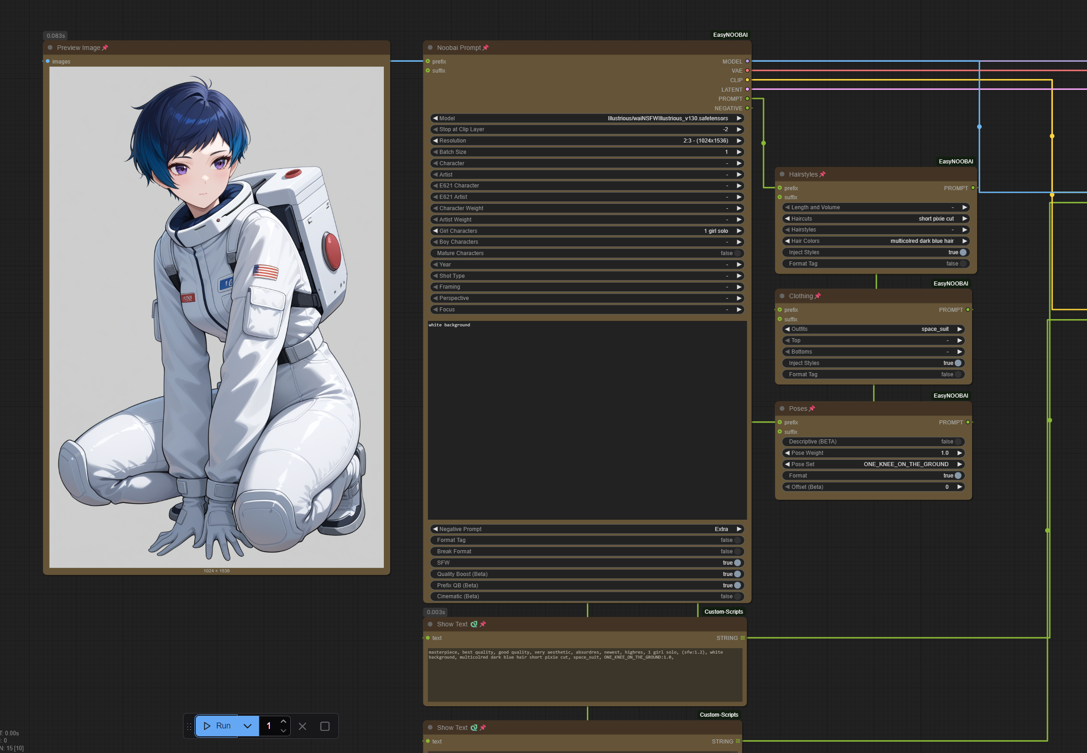Click the cancel X icon beside Run
Viewport: 1087px width, 753px height.
tap(303, 726)
